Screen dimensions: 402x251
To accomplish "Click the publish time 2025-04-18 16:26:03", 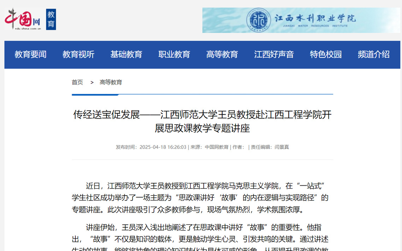I will tap(163, 147).
